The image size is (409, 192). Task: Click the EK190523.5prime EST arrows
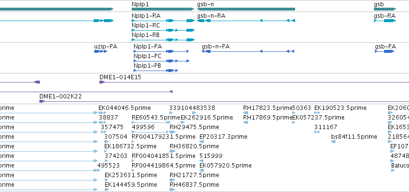click(x=317, y=113)
